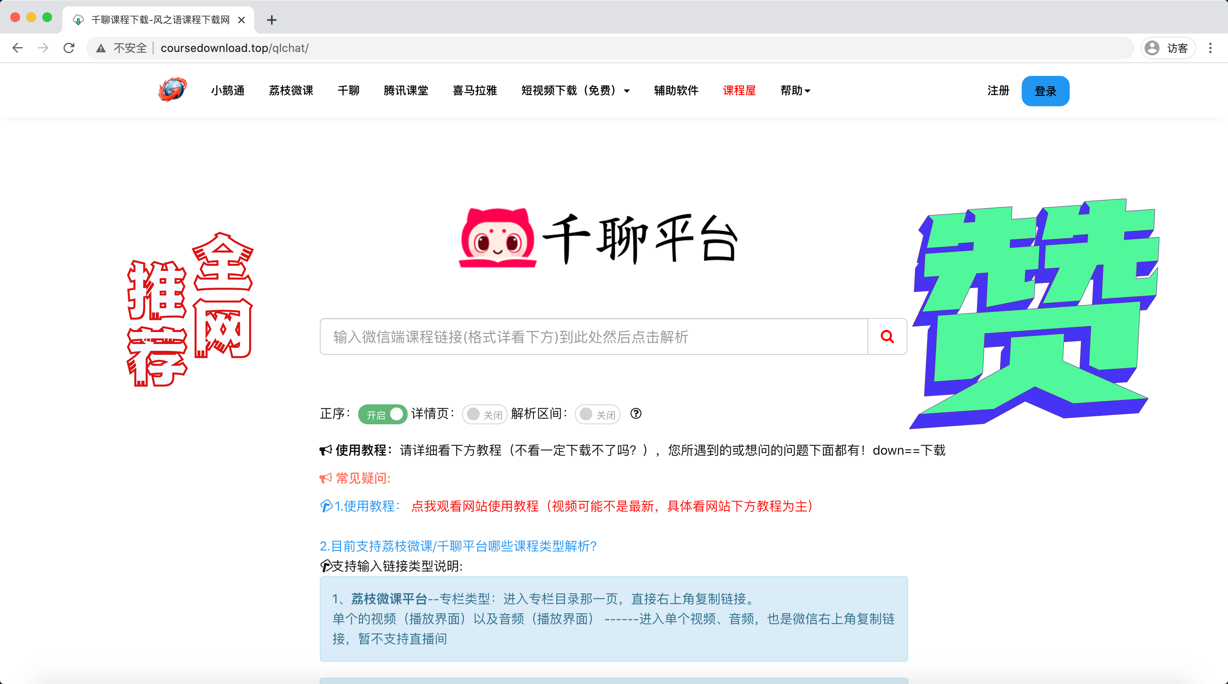Click the browser forward arrow
Screen dimensions: 1228x684
point(44,48)
